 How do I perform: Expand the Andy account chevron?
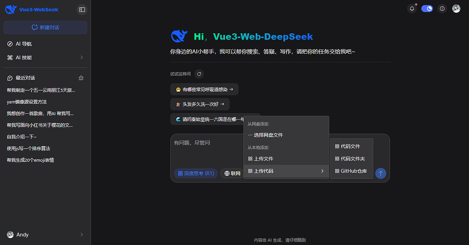pos(81,234)
